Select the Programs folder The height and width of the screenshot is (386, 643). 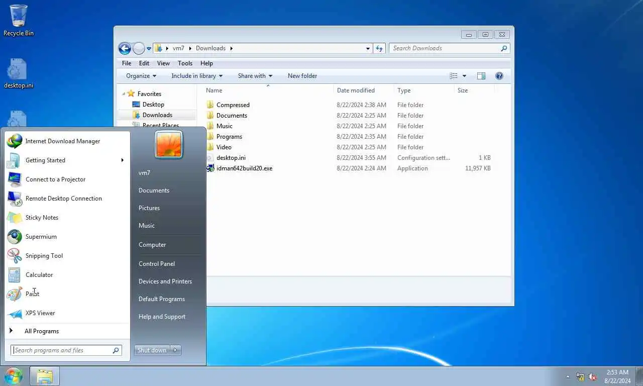click(229, 137)
